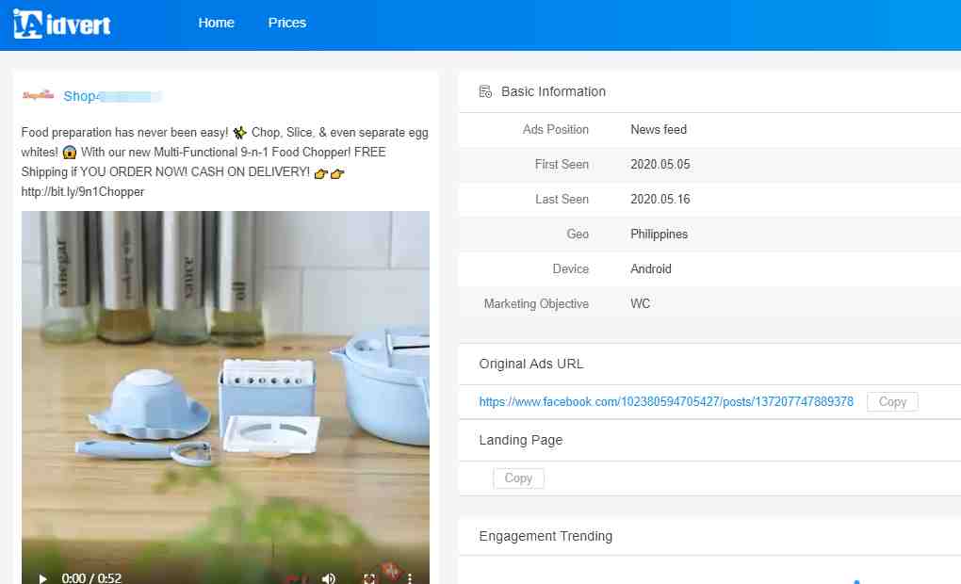Click the Marketing Objective label

[536, 304]
